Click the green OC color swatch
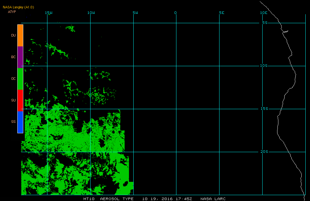 20,79
